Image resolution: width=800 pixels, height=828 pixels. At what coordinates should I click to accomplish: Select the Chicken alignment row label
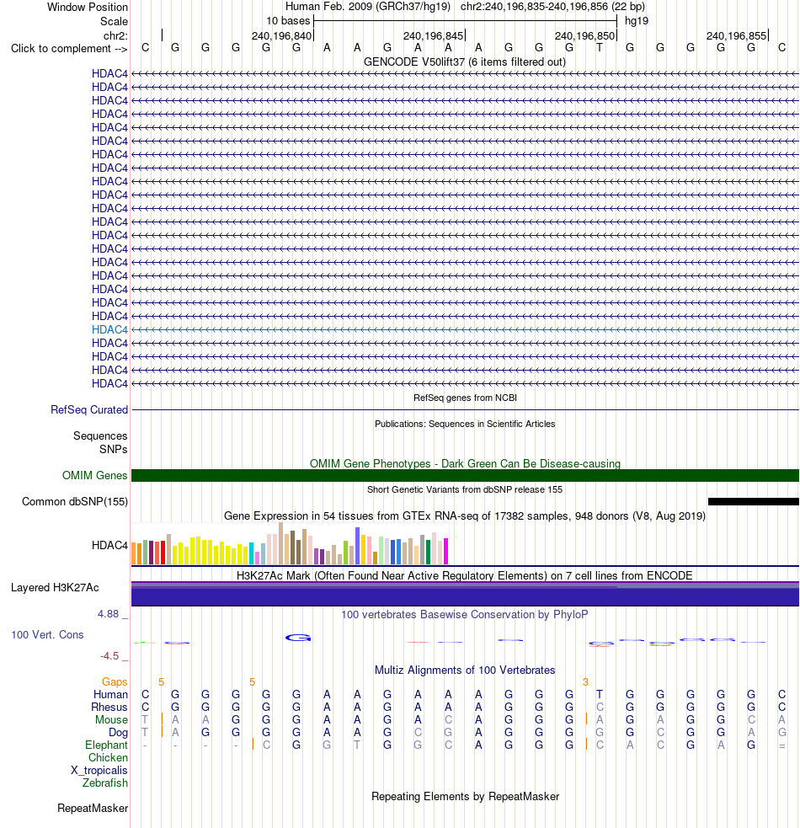109,758
